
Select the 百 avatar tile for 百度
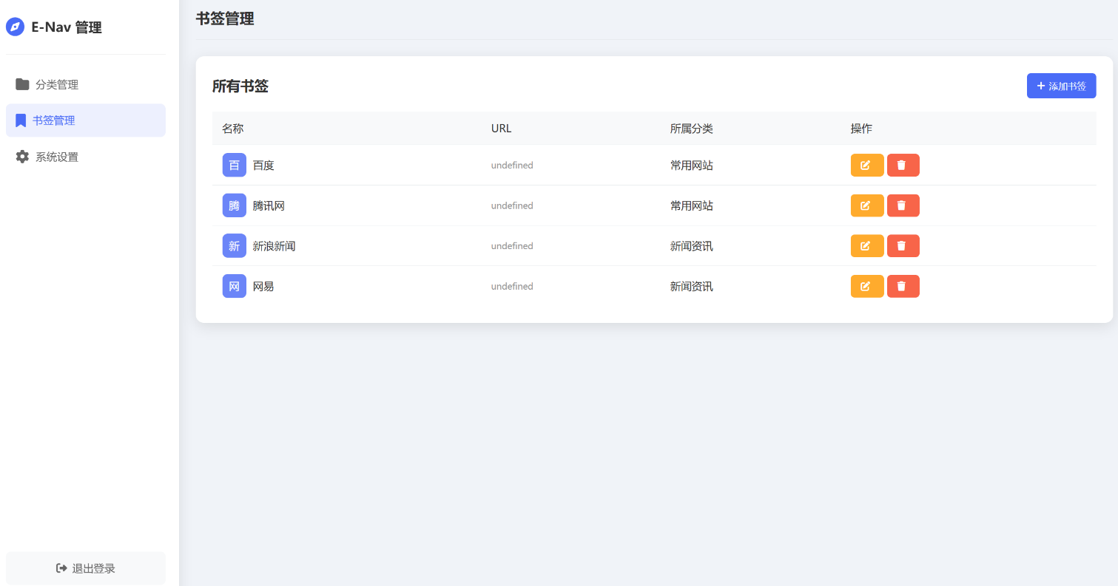[234, 166]
